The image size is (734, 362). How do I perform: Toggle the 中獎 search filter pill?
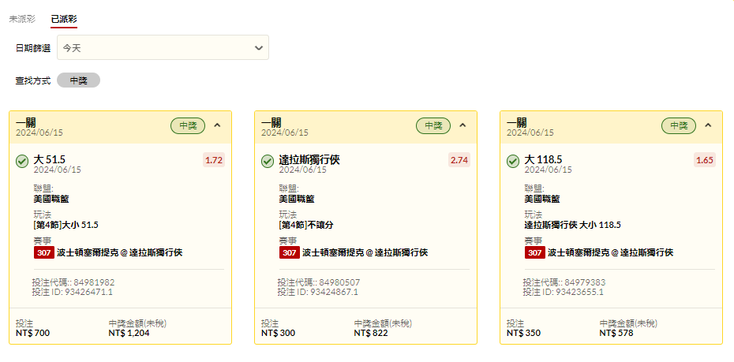pyautogui.click(x=78, y=80)
